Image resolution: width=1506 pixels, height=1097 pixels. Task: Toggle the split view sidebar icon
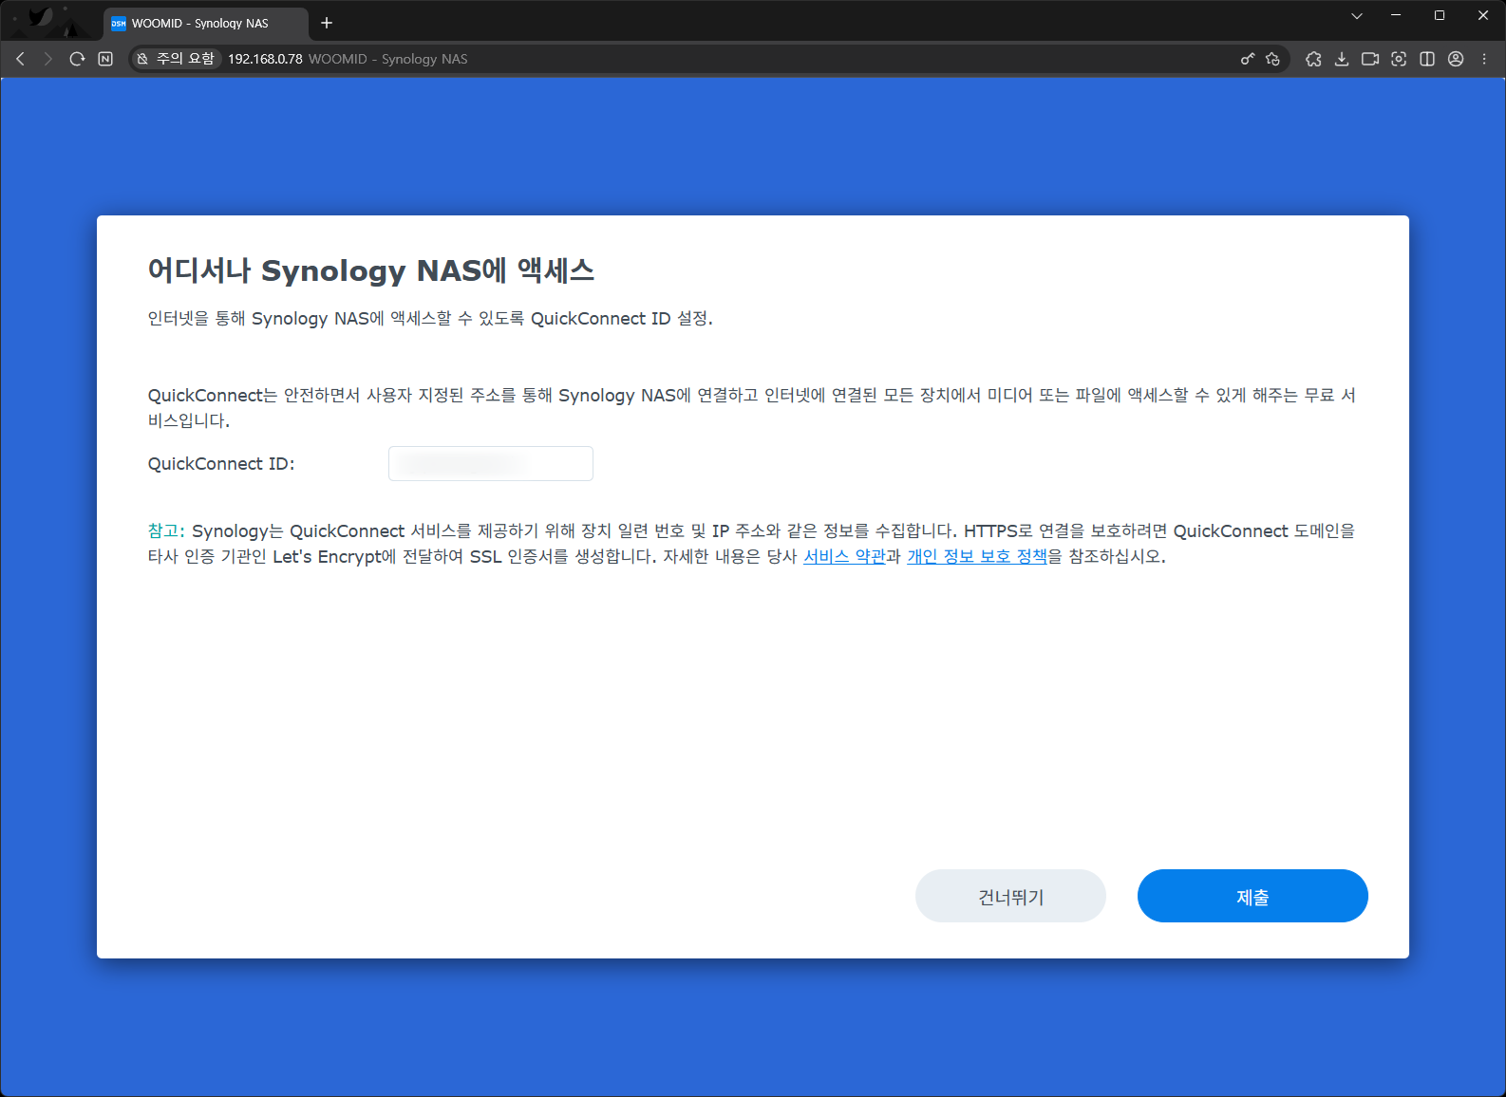click(1427, 59)
